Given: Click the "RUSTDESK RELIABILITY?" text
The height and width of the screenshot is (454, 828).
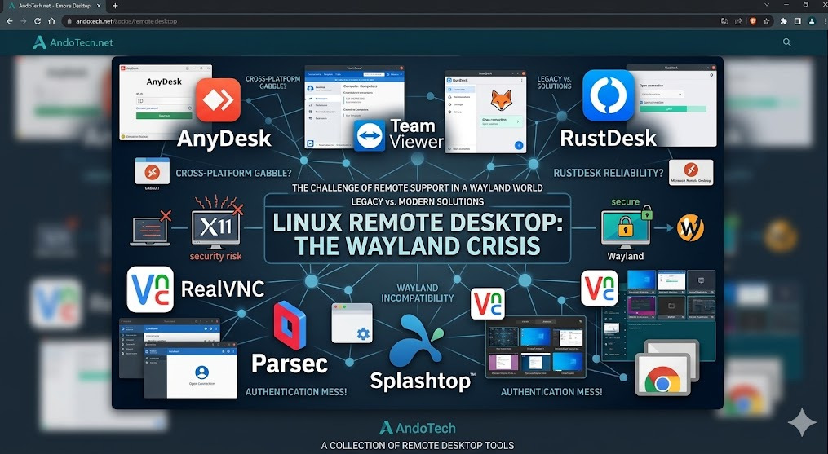Looking at the screenshot, I should (609, 173).
